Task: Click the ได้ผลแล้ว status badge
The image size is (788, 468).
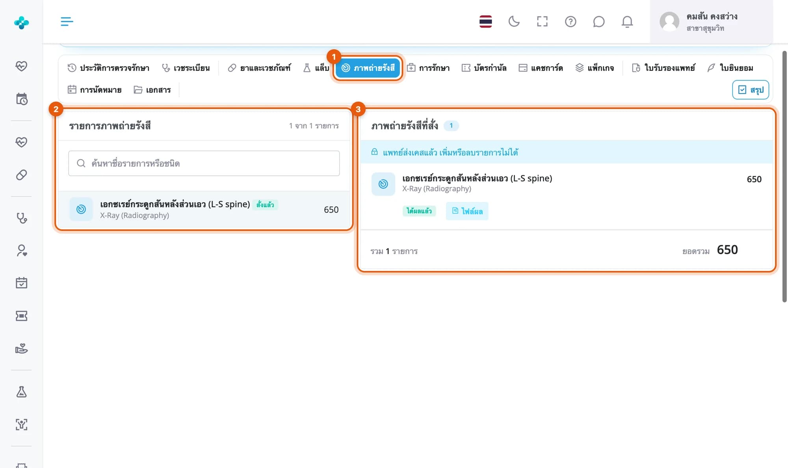Action: pyautogui.click(x=419, y=211)
